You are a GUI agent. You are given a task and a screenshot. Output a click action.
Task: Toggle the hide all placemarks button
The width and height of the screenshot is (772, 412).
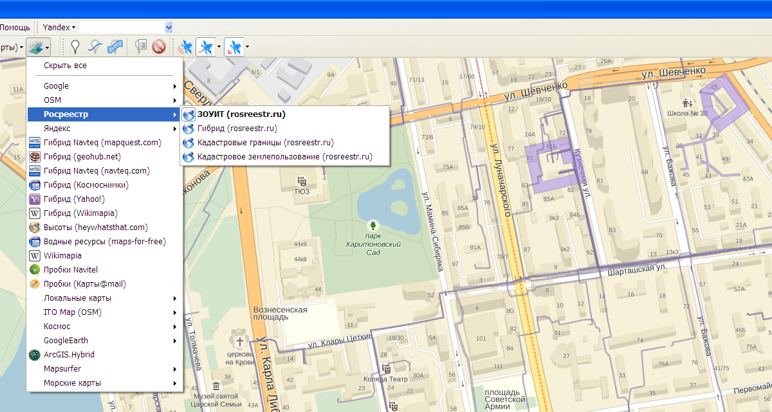point(158,47)
